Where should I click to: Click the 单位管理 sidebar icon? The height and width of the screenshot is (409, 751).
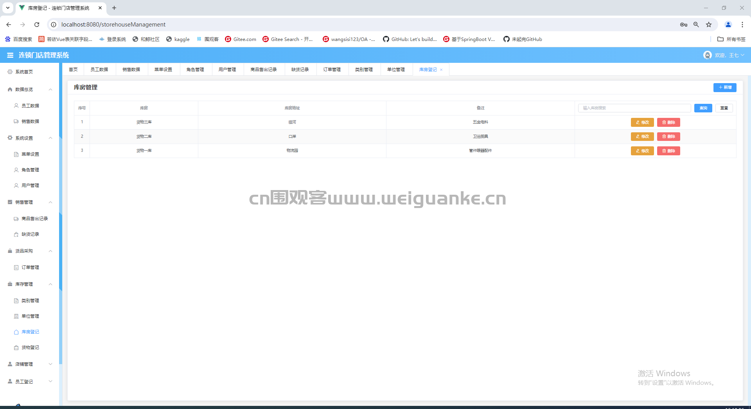click(x=16, y=316)
